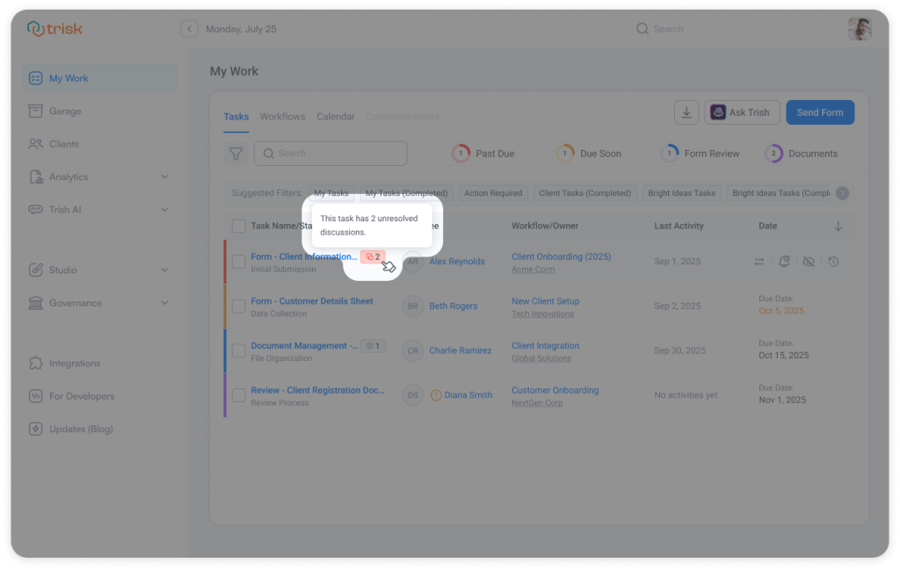
Task: Click the Documents progress ring
Action: [773, 153]
